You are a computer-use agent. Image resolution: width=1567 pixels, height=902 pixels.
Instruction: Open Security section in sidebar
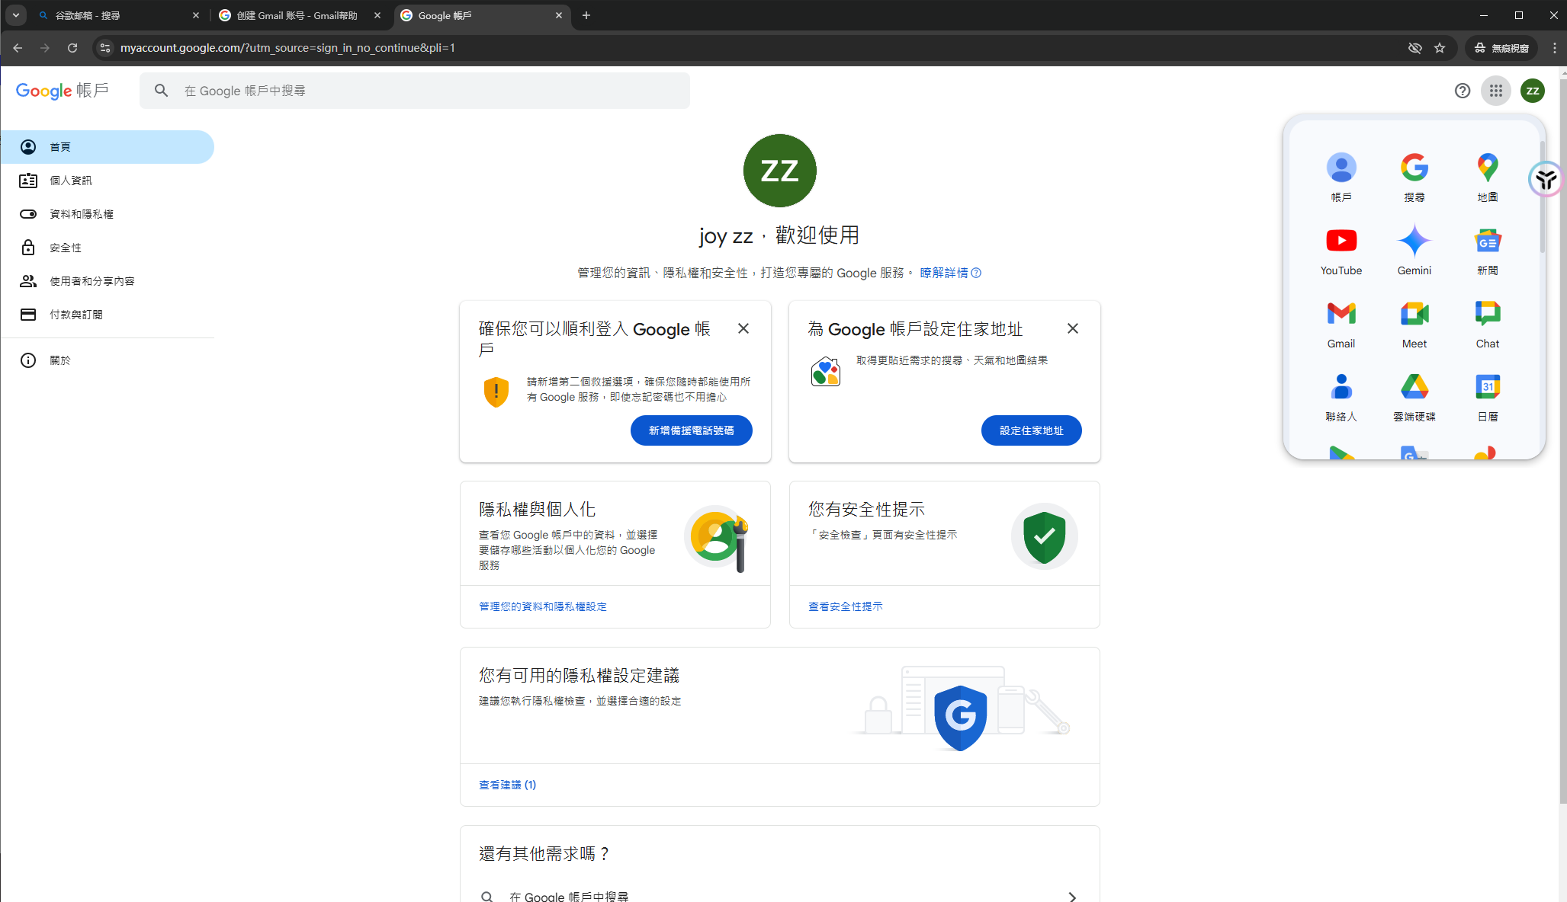tap(107, 248)
